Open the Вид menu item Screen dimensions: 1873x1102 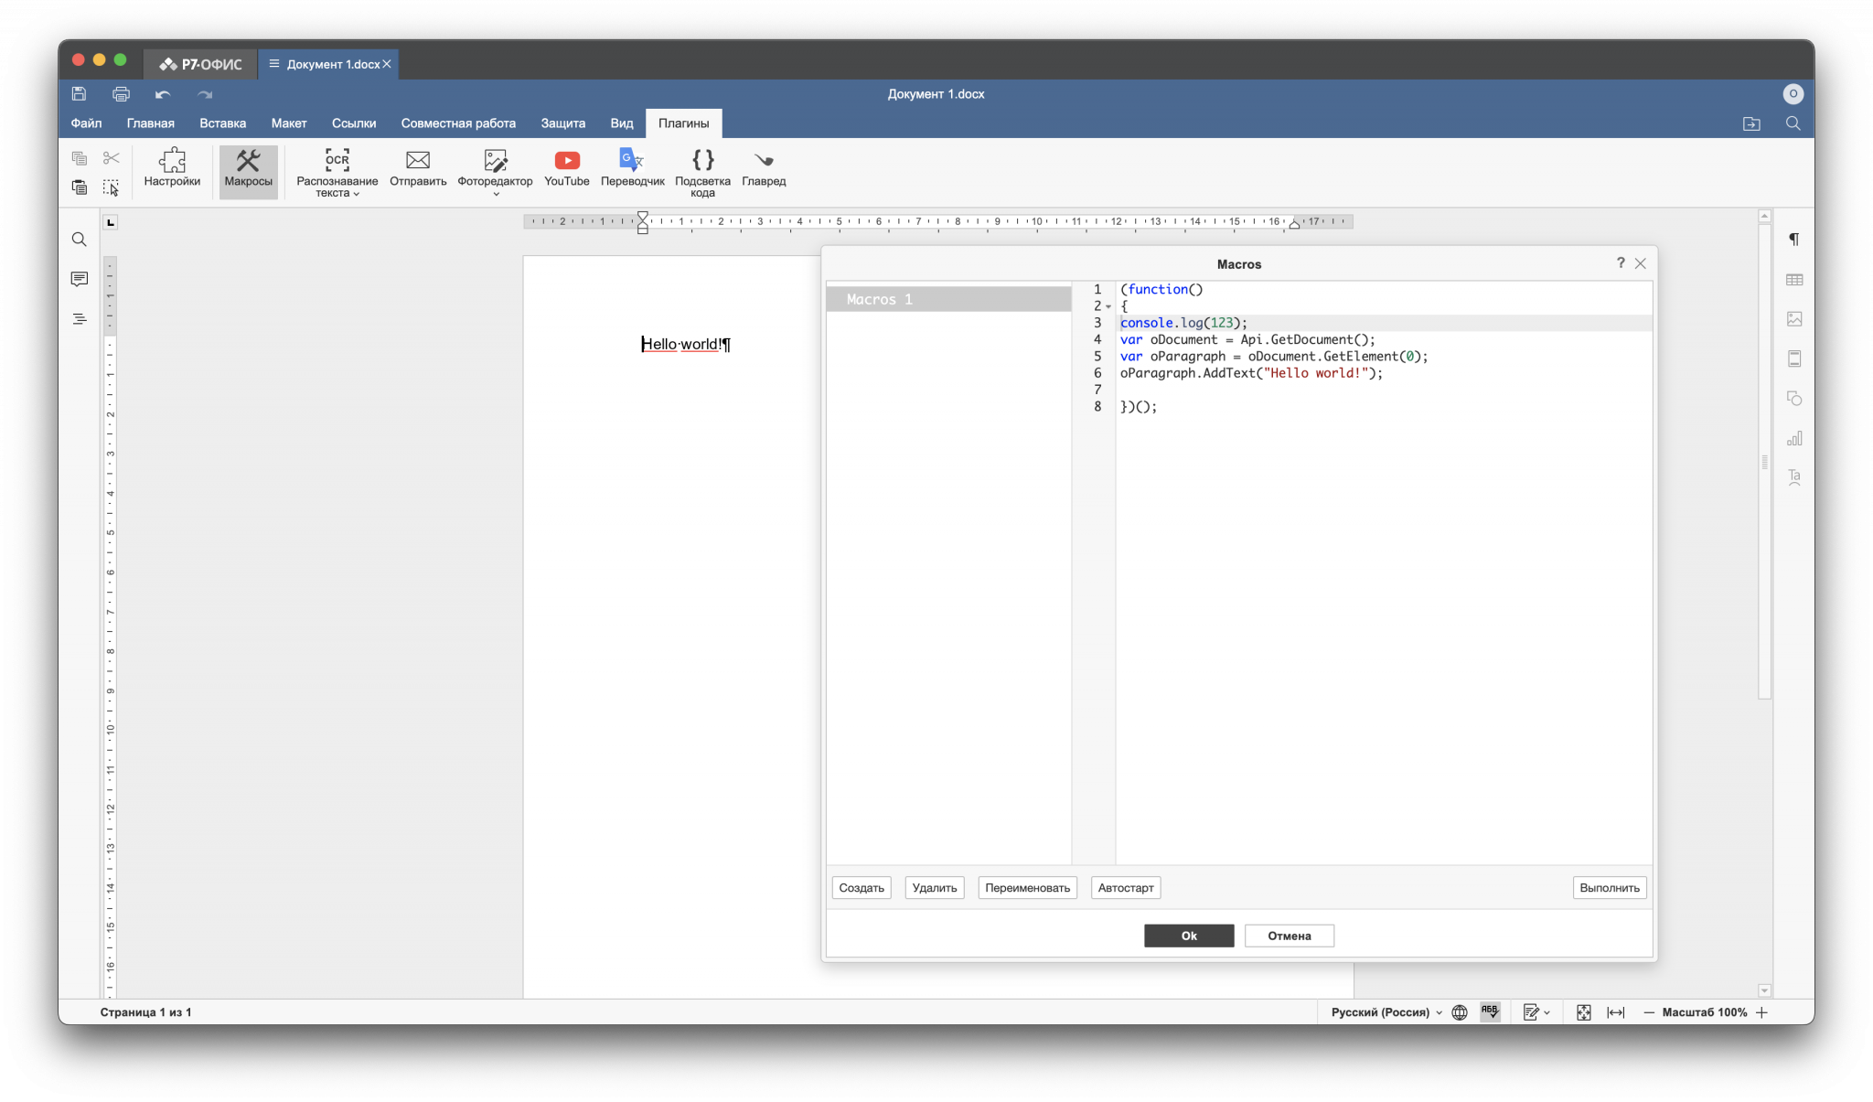[620, 122]
